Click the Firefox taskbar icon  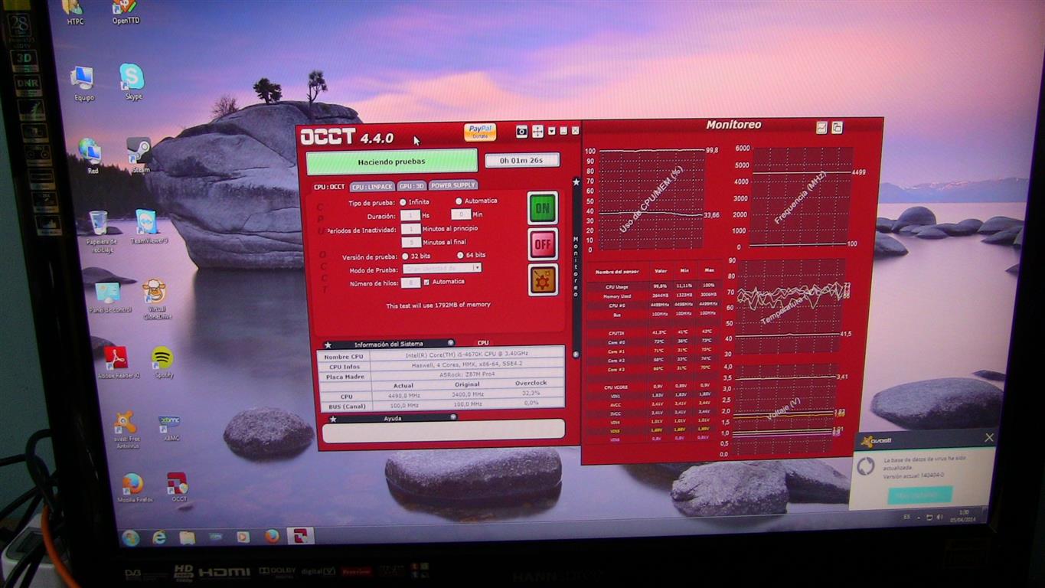272,536
